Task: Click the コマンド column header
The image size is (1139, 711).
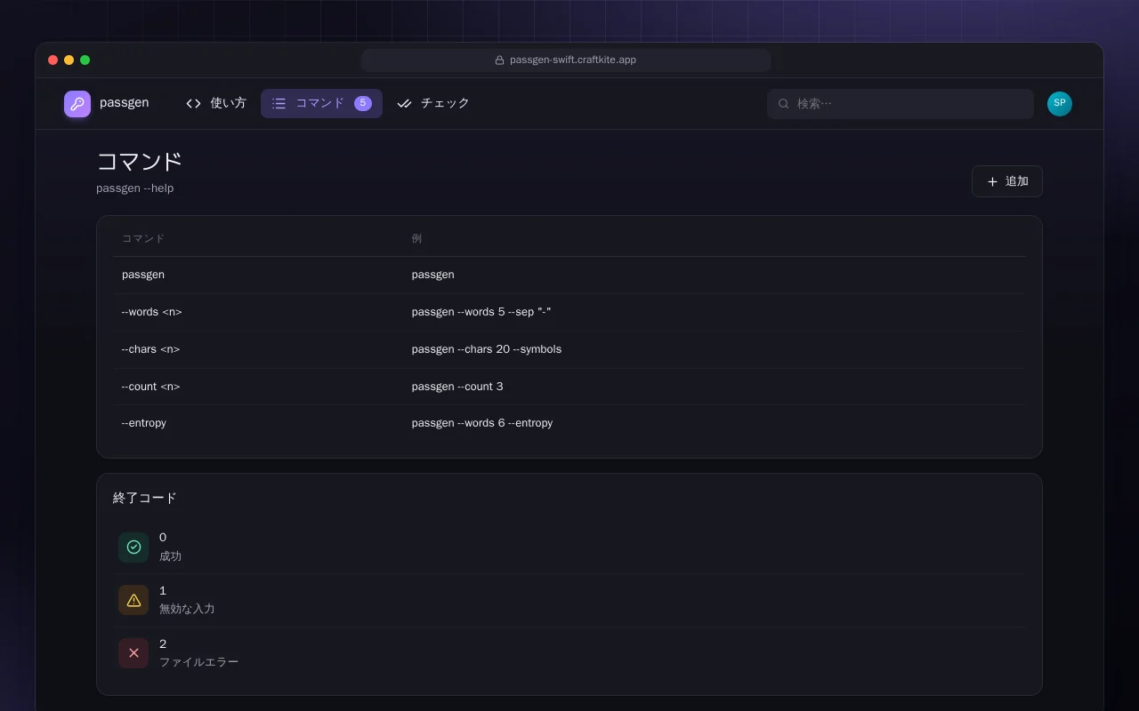Action: point(143,239)
